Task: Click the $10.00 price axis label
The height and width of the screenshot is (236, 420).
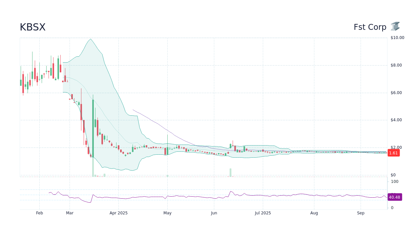Action: coord(397,37)
